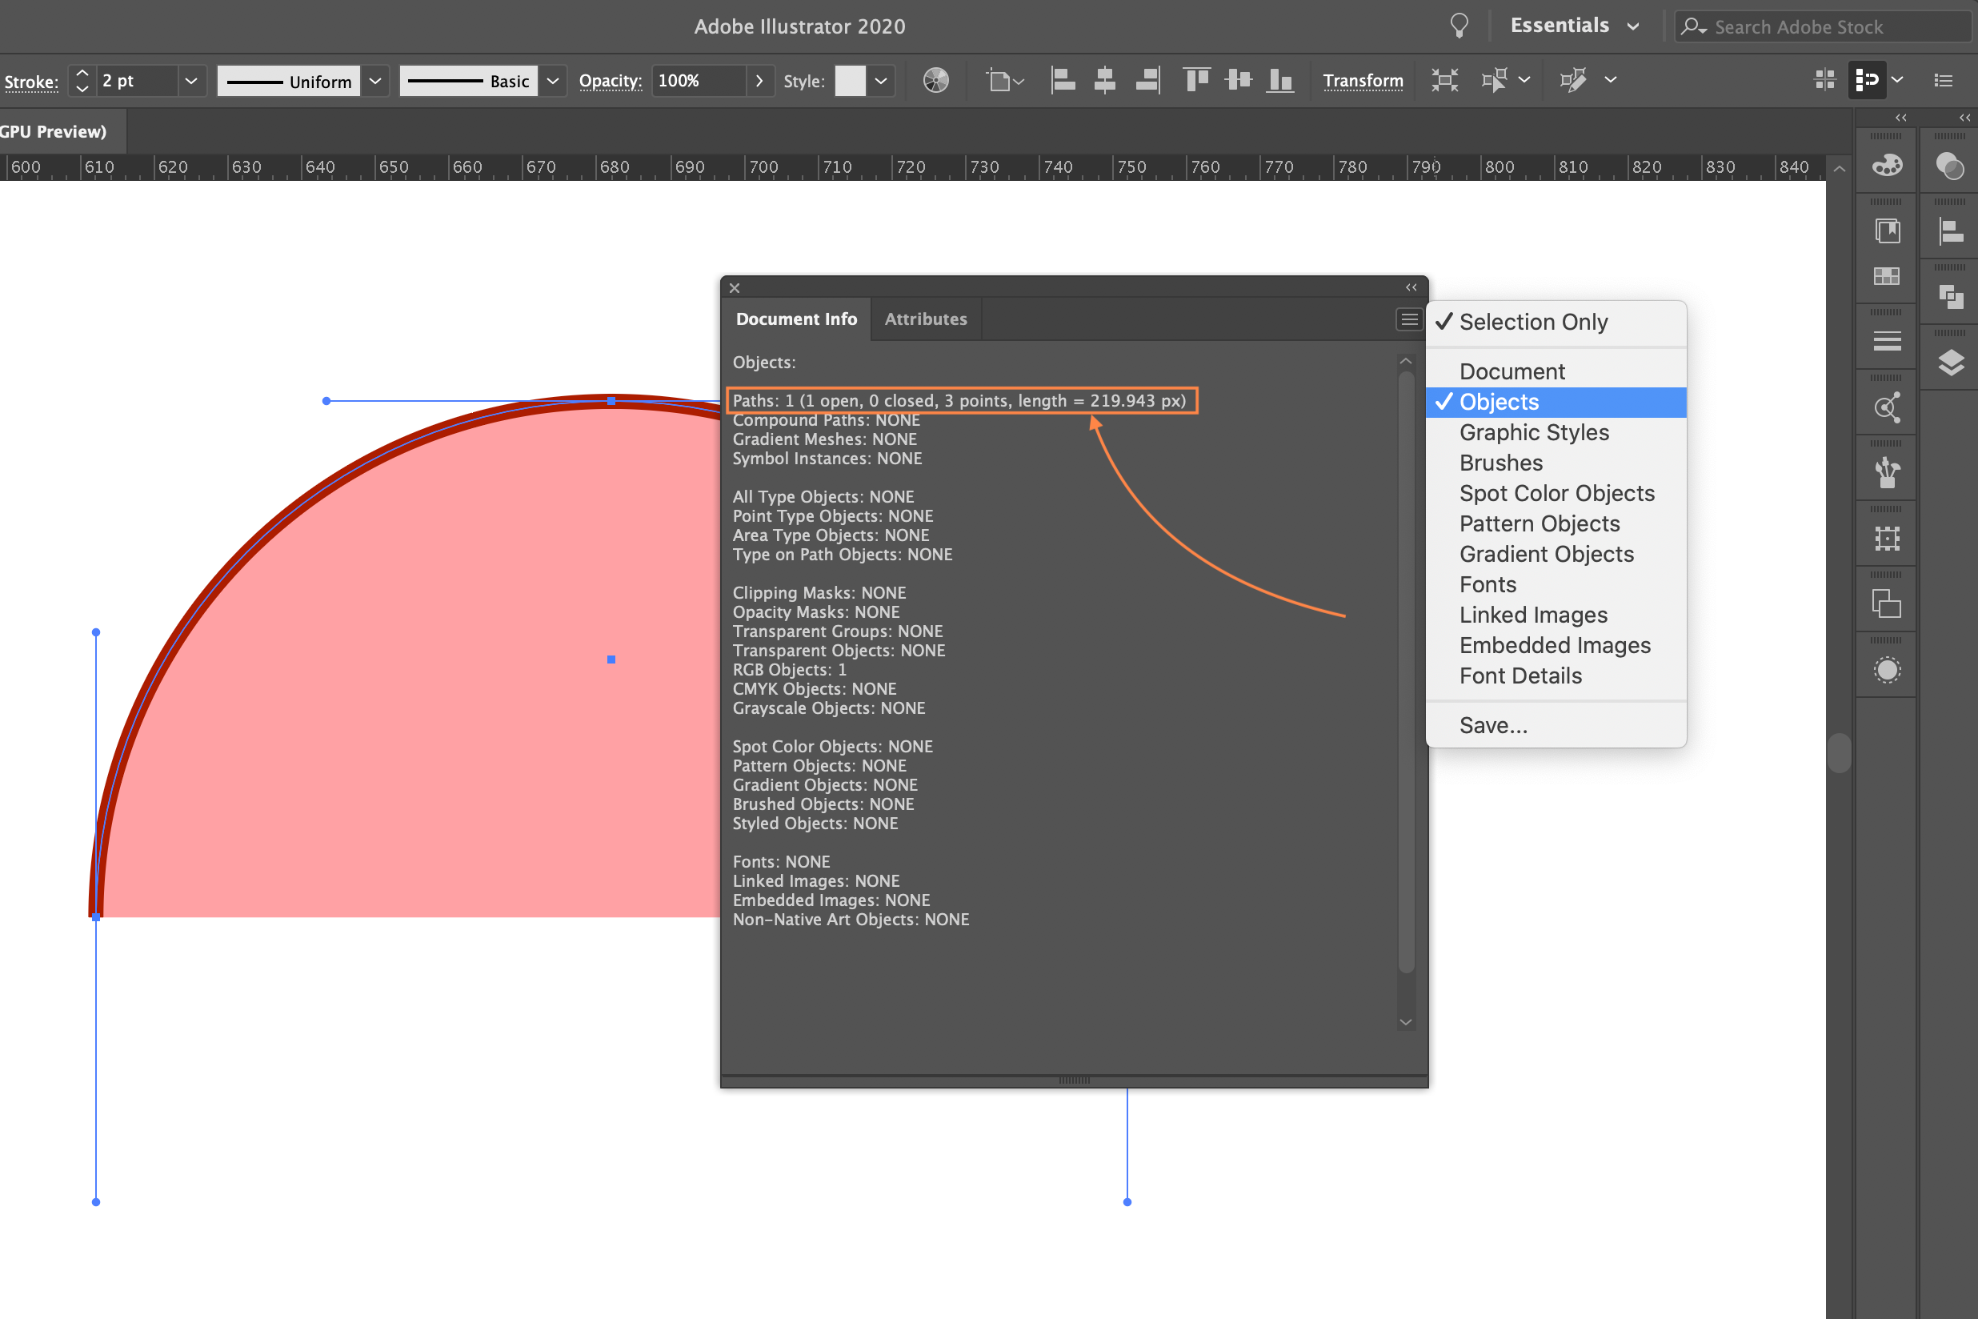Toggle the Selection Only option
Image resolution: width=1978 pixels, height=1319 pixels.
pyautogui.click(x=1532, y=323)
